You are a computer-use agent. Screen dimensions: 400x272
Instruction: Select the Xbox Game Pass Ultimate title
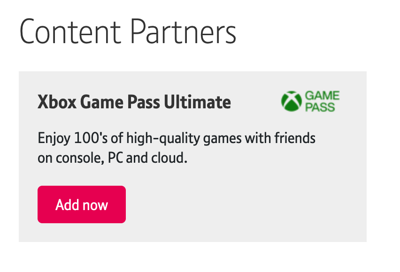(134, 102)
